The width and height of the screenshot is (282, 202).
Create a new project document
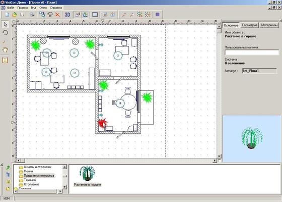(x=7, y=15)
